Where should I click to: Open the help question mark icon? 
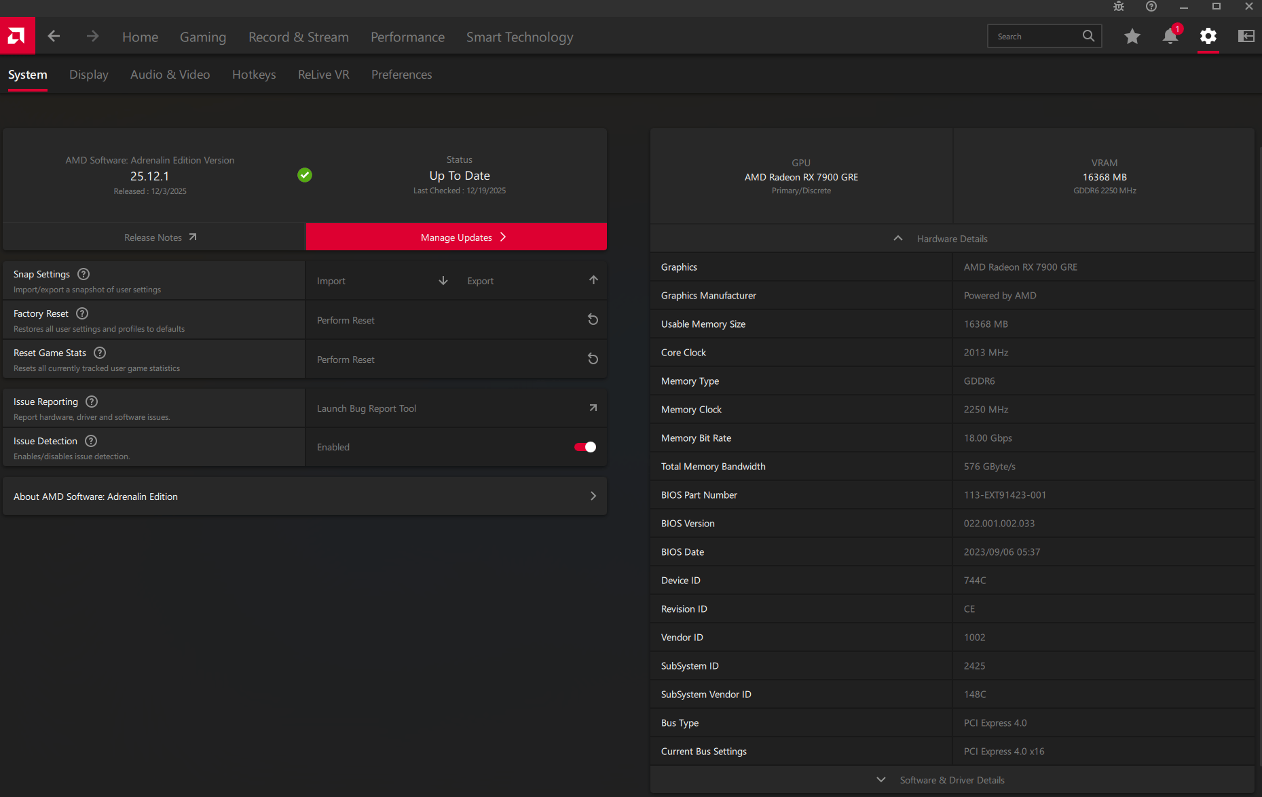[1151, 7]
